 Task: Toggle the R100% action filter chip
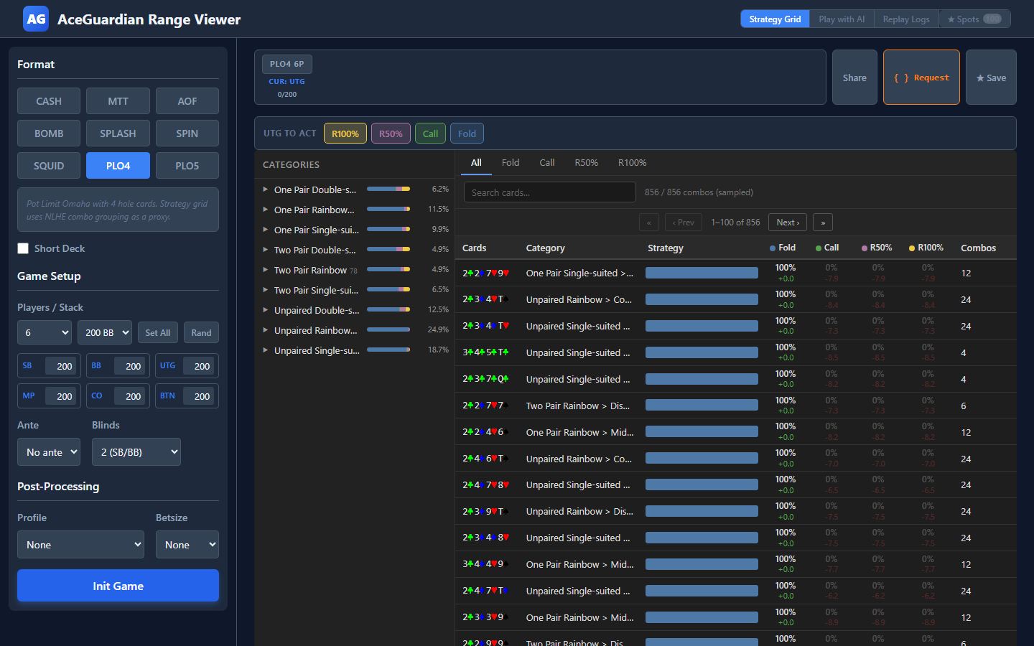[345, 134]
